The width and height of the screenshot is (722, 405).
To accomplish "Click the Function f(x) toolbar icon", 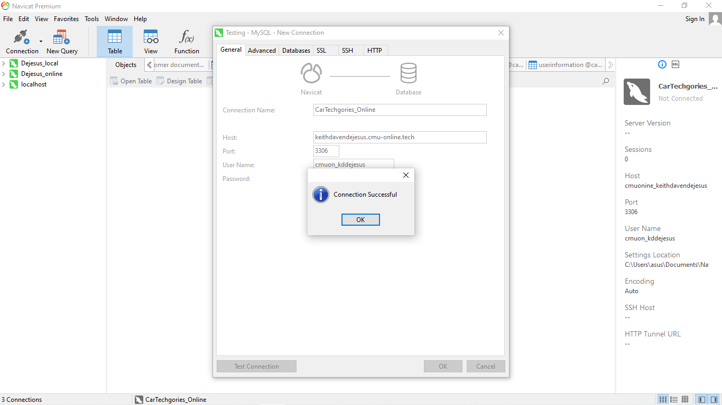I will click(187, 42).
